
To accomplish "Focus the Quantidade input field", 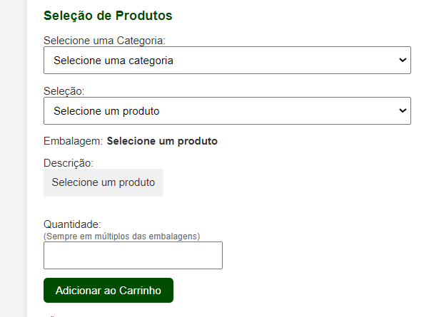I will pos(133,255).
